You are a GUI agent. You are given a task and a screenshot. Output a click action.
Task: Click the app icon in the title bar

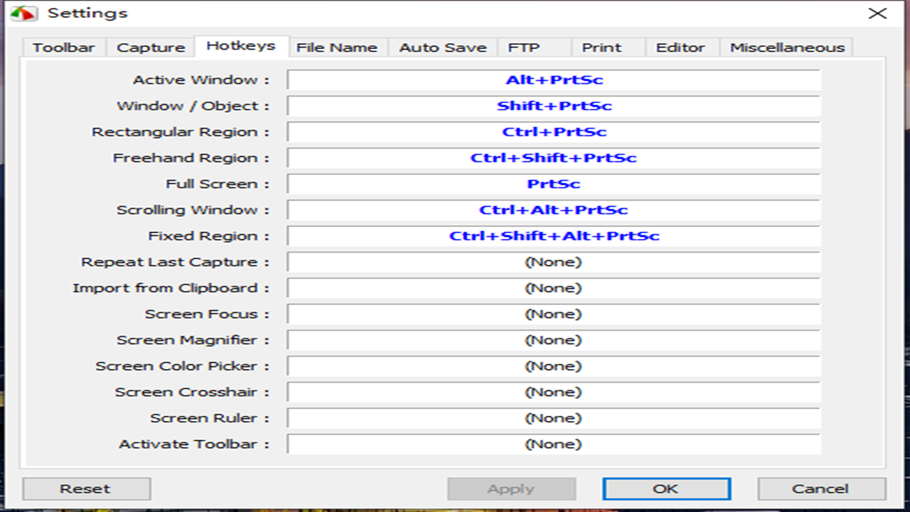[x=24, y=14]
